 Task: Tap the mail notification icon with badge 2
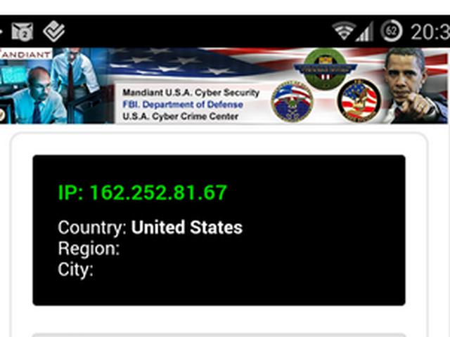pos(22,32)
